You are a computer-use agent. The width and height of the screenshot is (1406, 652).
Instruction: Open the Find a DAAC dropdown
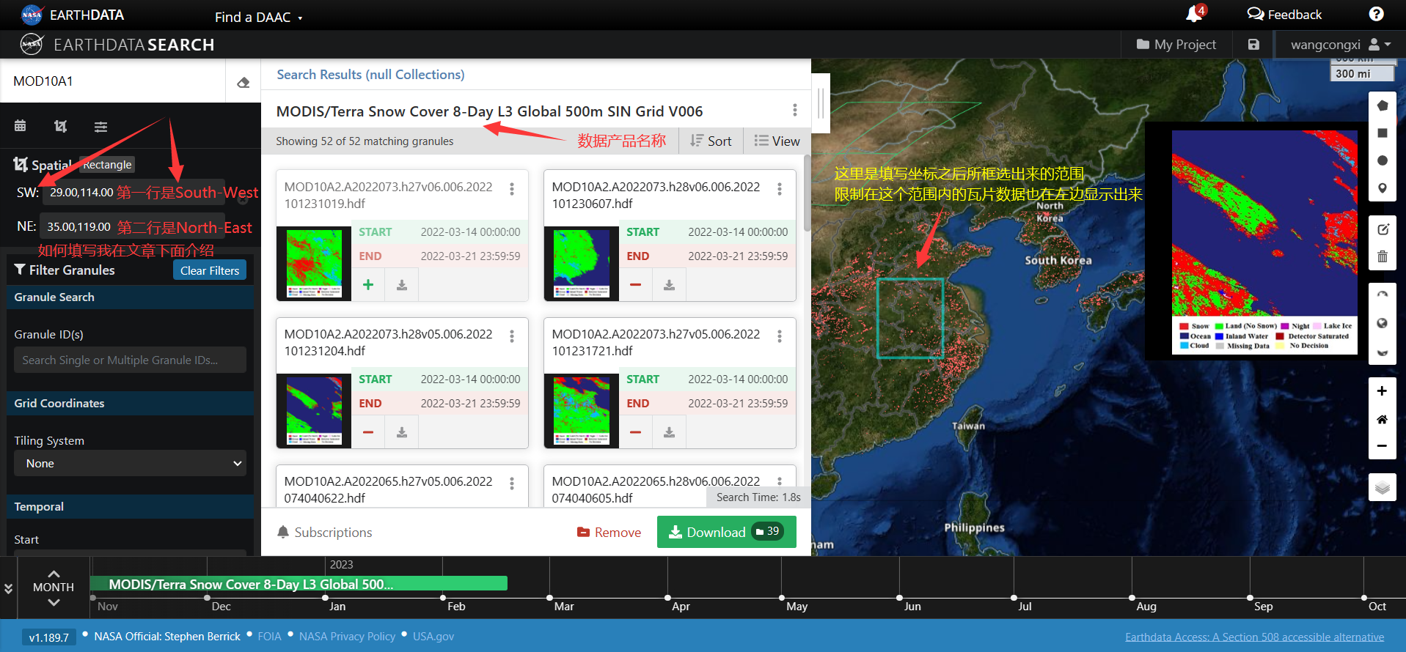tap(258, 17)
